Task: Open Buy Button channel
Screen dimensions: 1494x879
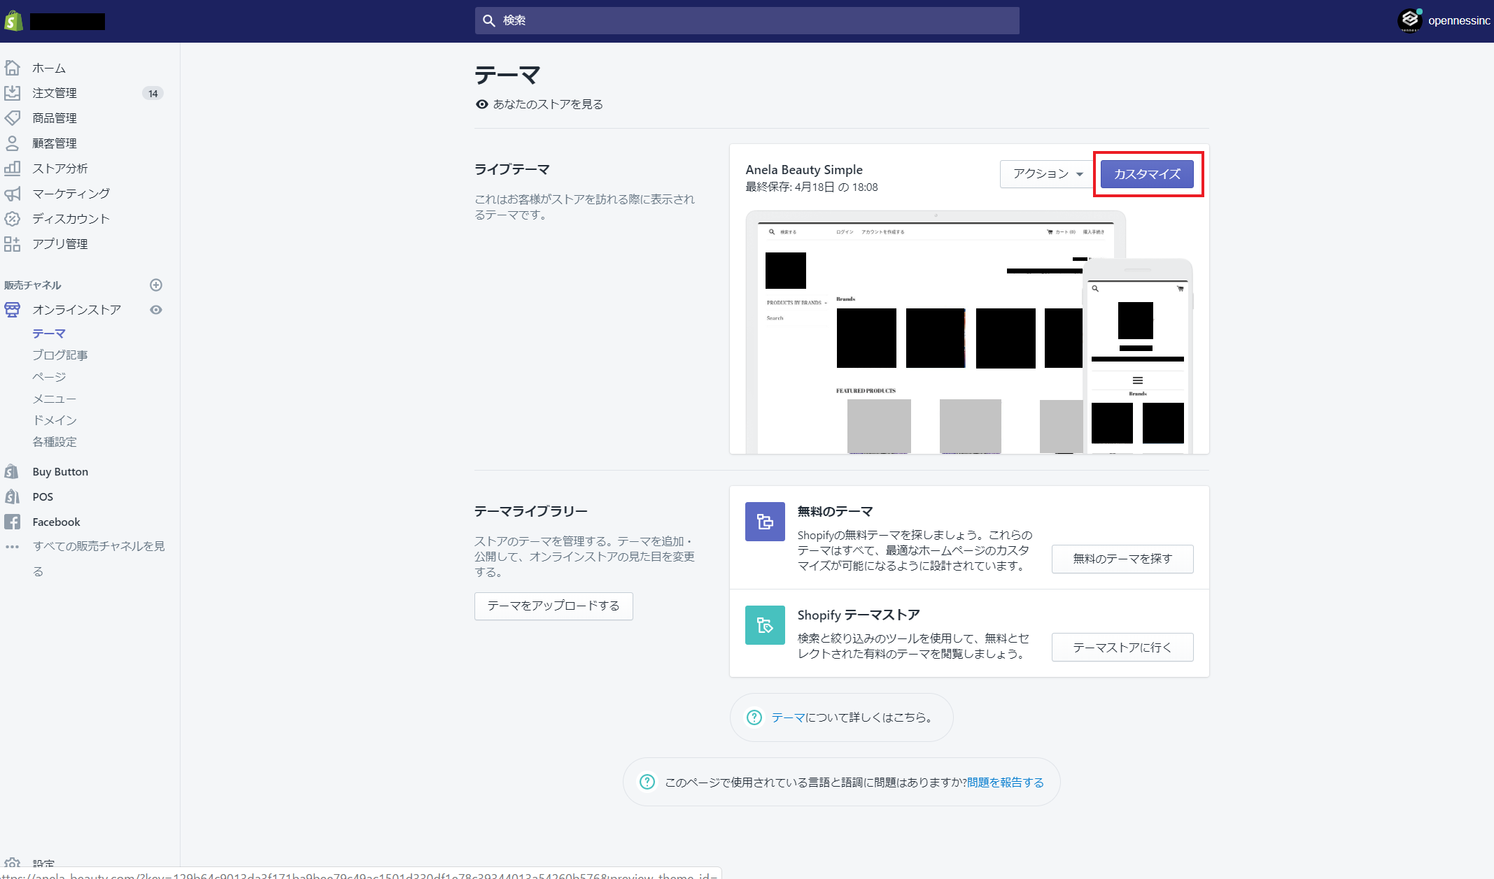Action: (x=60, y=471)
